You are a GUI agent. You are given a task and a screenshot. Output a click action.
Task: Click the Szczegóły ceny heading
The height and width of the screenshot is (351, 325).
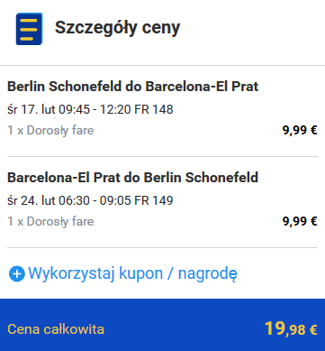tap(117, 28)
